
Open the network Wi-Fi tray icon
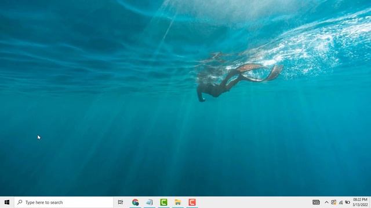pyautogui.click(x=341, y=202)
